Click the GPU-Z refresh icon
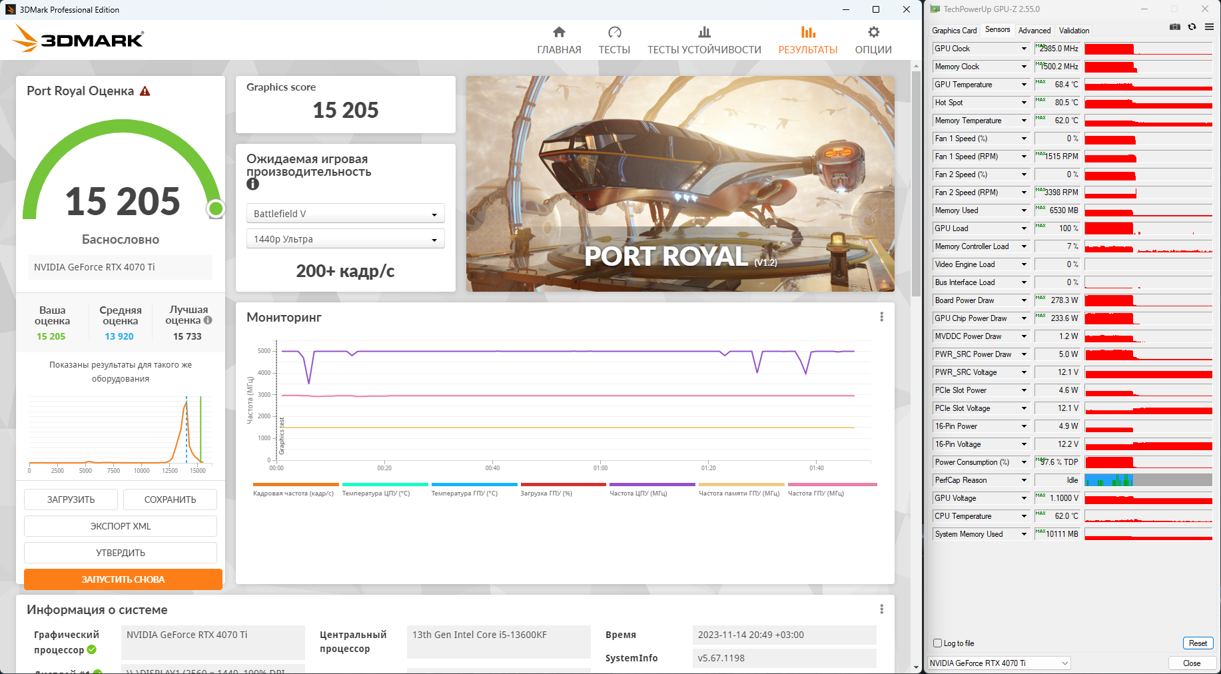 pyautogui.click(x=1192, y=27)
